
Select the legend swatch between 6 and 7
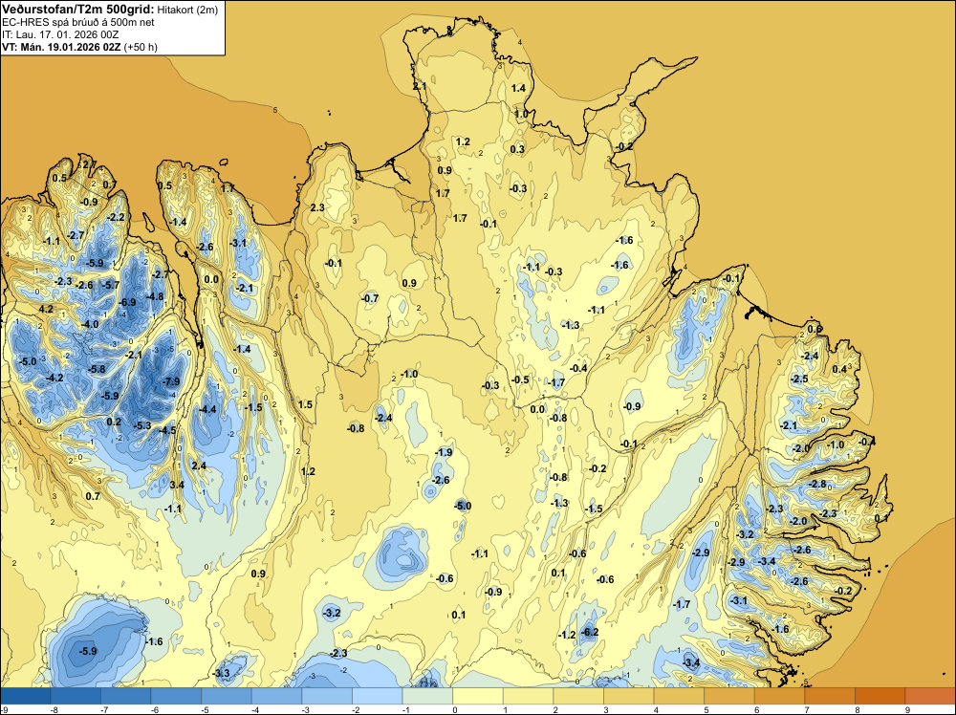point(779,696)
